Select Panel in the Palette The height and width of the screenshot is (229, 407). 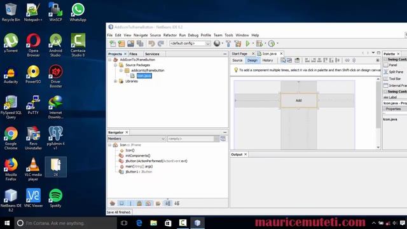[x=393, y=65]
